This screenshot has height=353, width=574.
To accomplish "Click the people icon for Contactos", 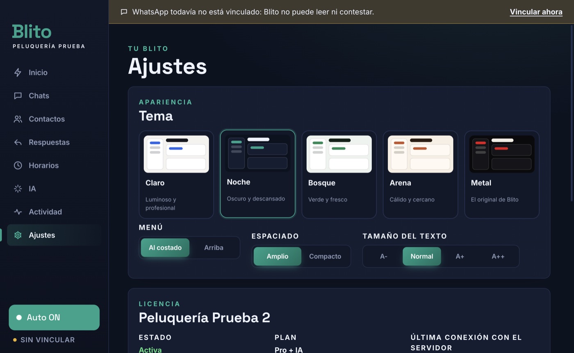I will [18, 119].
